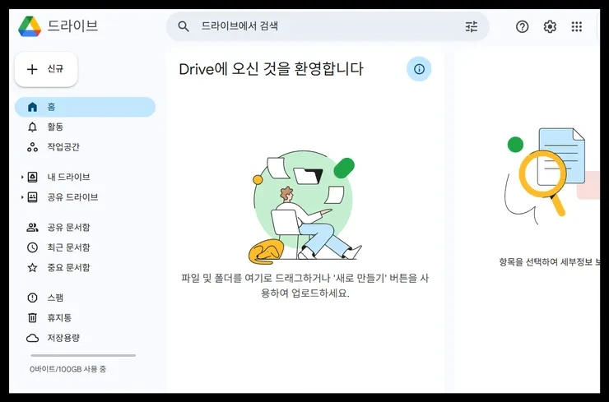Screen dimensions: 609x402
Task: Click the star icon beside 중요 문서함
Action: [x=33, y=268]
